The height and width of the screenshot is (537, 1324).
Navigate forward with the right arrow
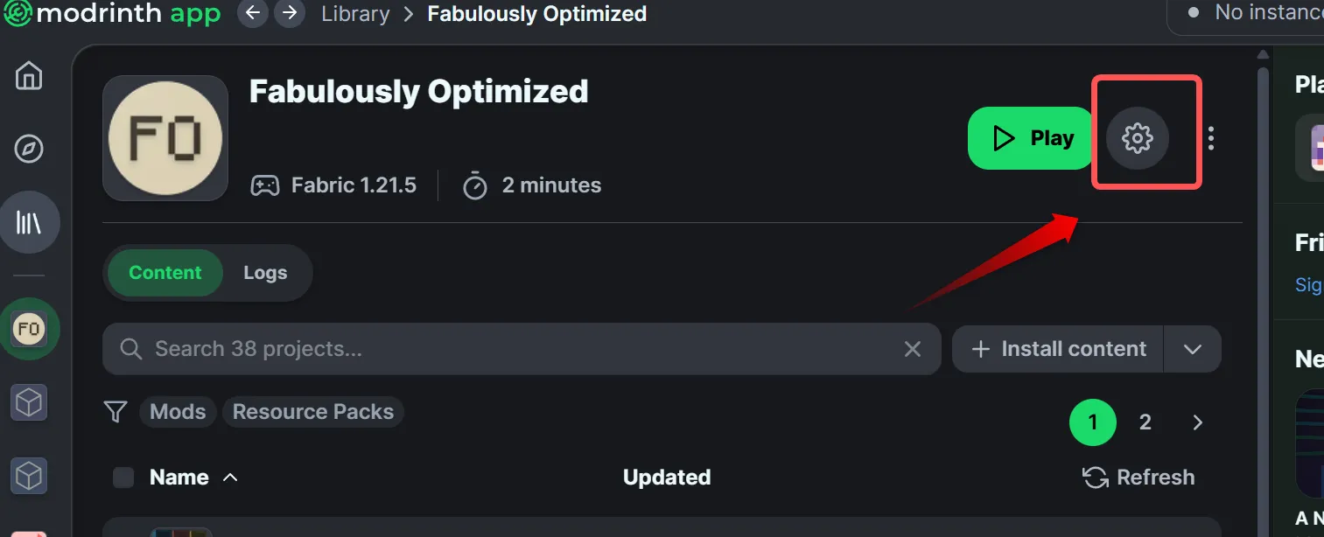(x=289, y=14)
